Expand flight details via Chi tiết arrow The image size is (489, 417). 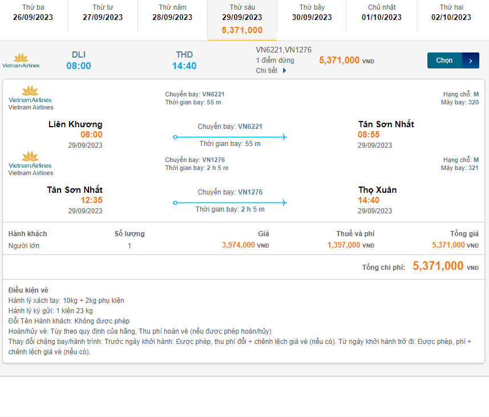(285, 71)
